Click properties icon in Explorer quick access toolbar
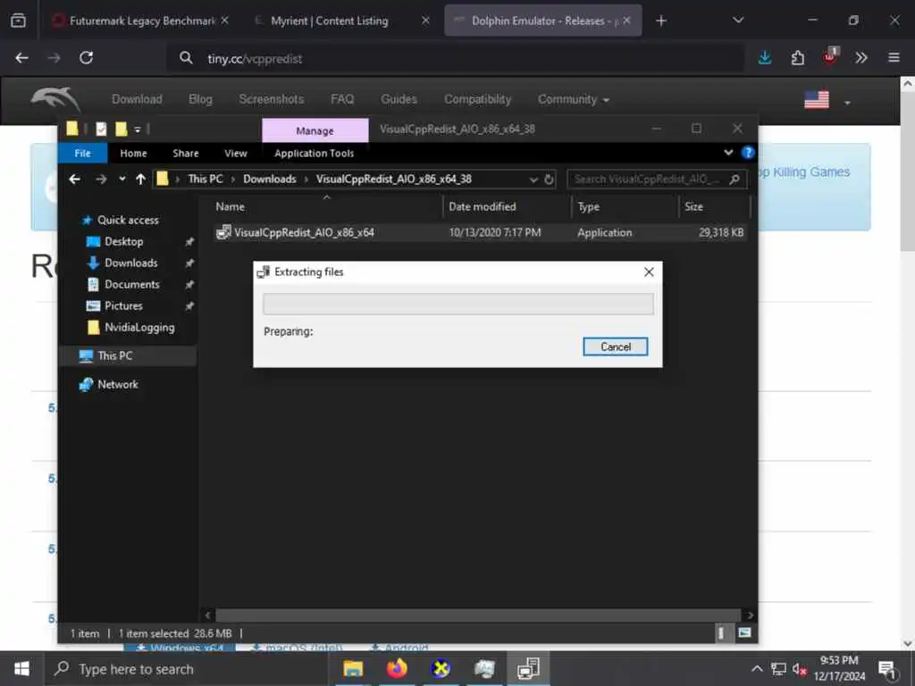The image size is (915, 686). (101, 129)
